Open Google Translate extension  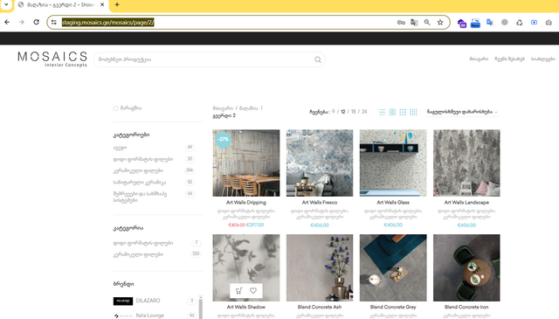490,23
